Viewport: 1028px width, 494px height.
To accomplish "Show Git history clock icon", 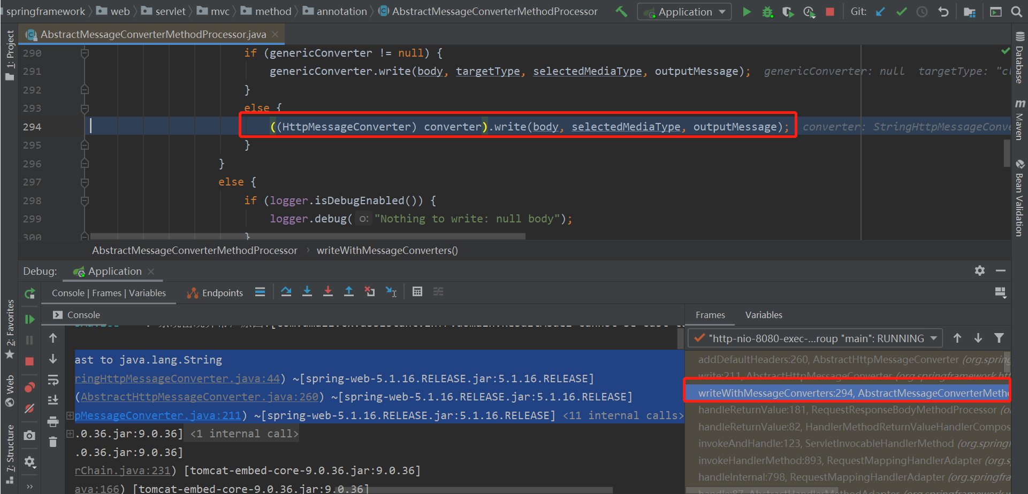I will (922, 12).
